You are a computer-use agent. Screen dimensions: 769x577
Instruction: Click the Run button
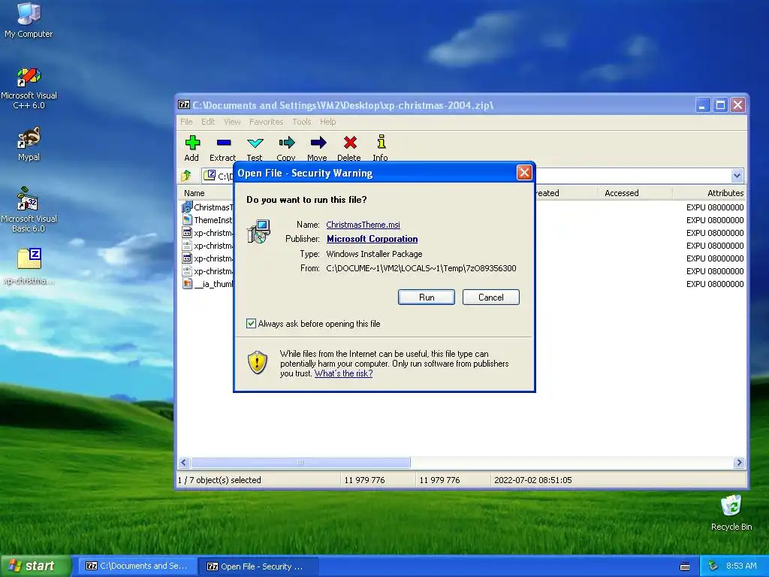click(x=427, y=298)
